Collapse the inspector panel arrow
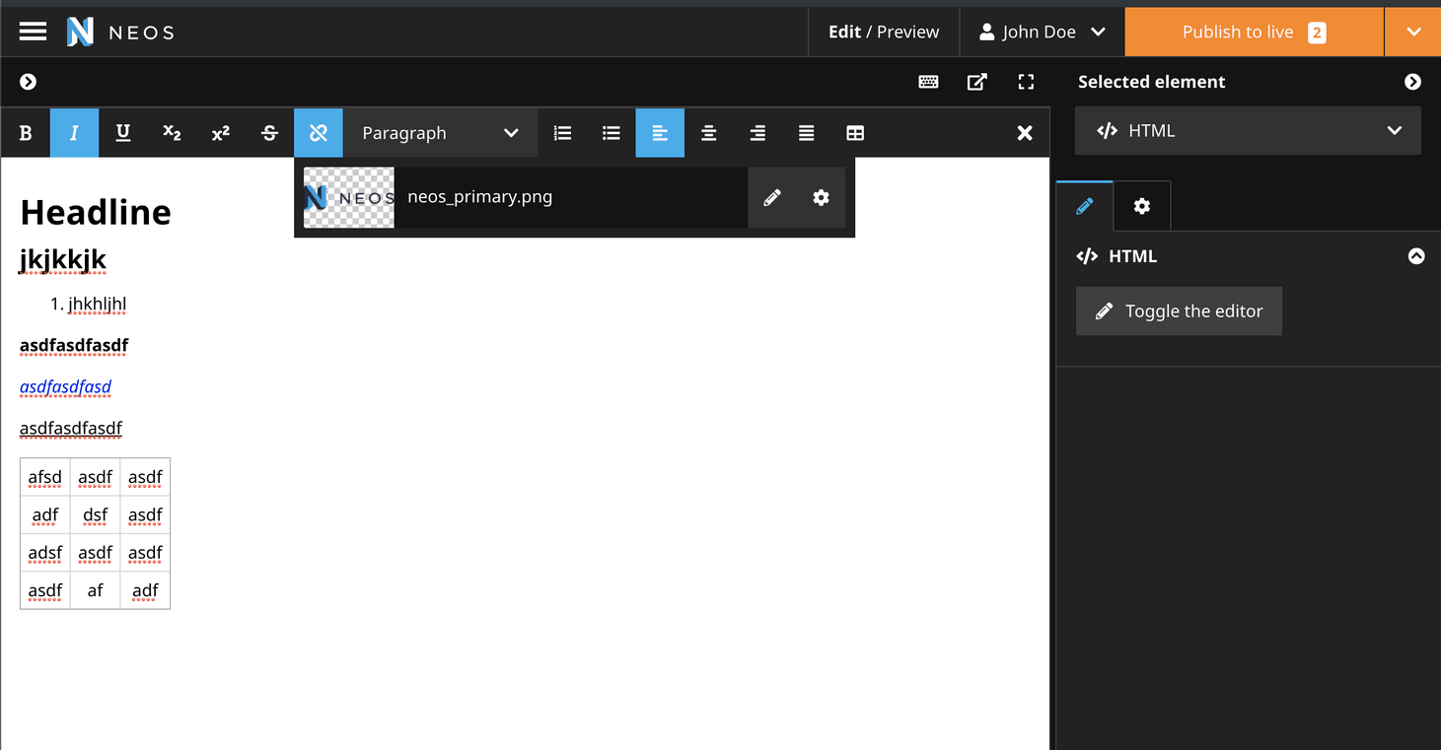The image size is (1441, 750). (x=1412, y=82)
